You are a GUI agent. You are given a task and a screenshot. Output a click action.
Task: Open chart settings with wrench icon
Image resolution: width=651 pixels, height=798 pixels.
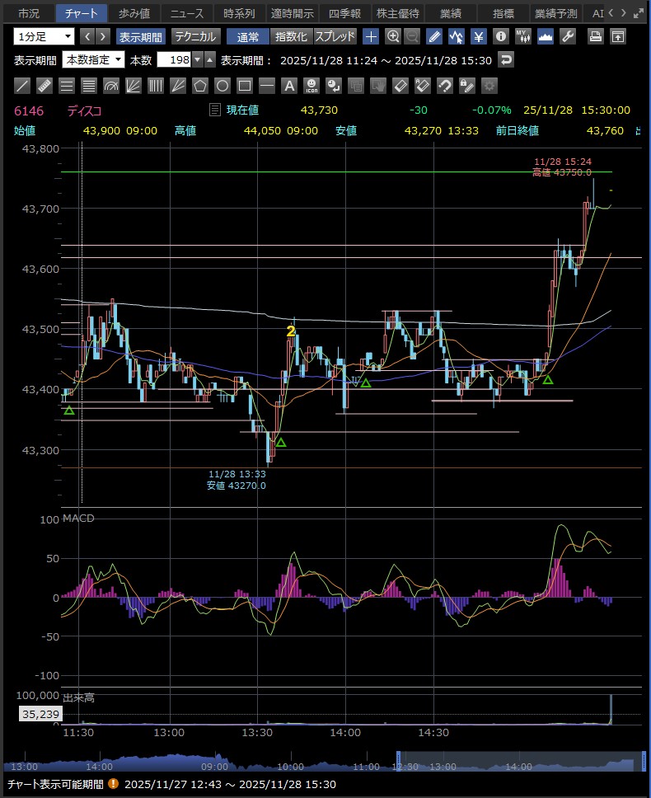(x=567, y=36)
